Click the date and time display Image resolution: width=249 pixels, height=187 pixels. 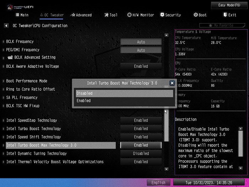coord(209,182)
